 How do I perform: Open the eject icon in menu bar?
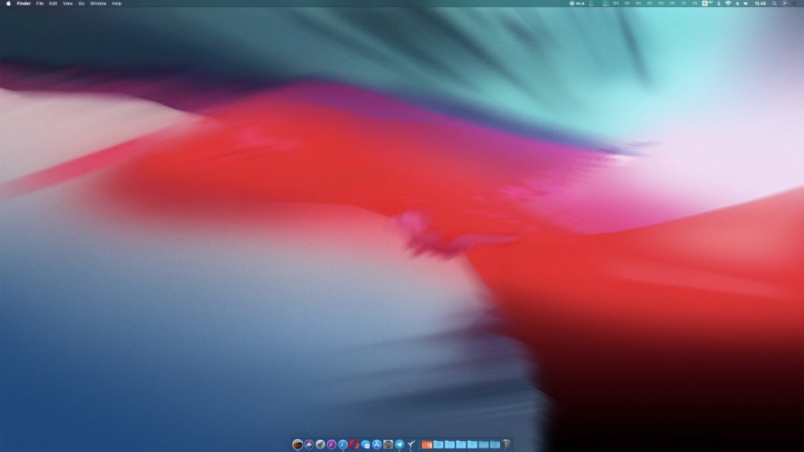tap(737, 3)
